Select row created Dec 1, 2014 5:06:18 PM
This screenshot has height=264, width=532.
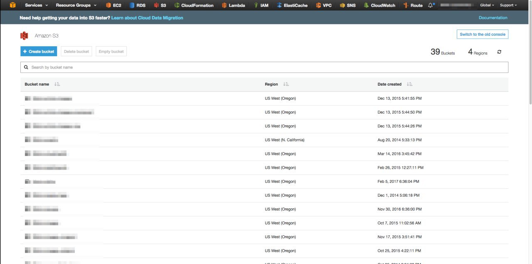(264, 195)
